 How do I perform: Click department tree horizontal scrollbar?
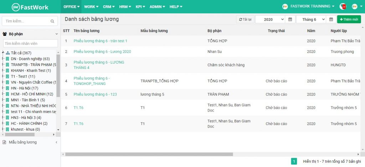pos(20,135)
